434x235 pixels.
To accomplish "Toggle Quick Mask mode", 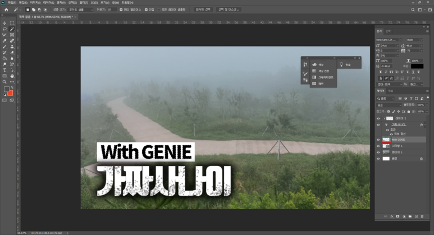I will point(4,100).
